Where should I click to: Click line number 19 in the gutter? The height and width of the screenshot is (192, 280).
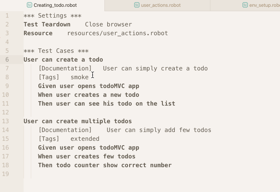click(x=5, y=174)
